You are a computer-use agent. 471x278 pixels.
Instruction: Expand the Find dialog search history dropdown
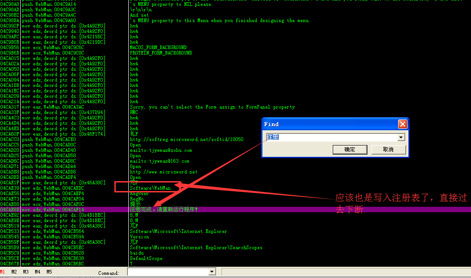401,137
